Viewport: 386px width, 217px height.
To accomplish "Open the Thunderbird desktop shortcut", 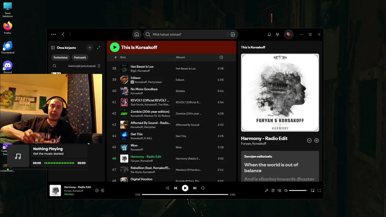I will click(x=8, y=48).
